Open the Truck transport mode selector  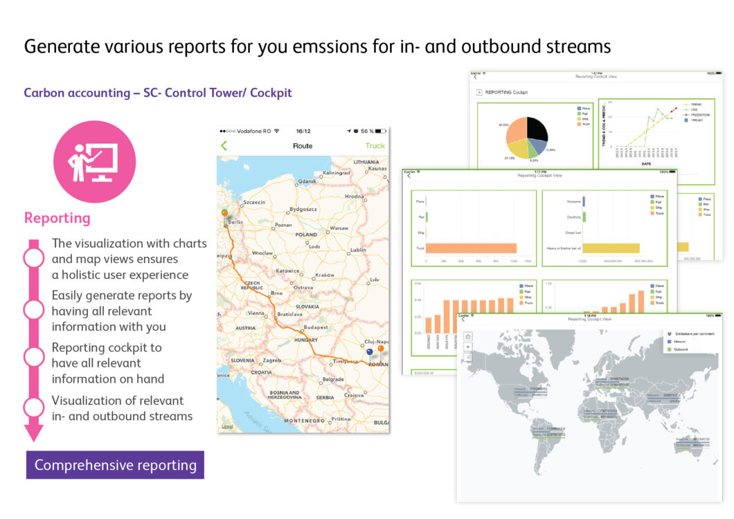point(375,145)
